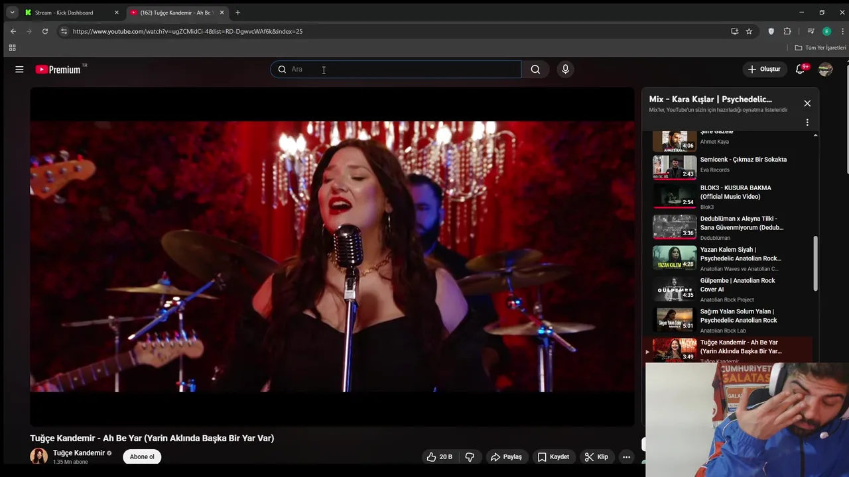Viewport: 849px width, 477px height.
Task: Click the video player area
Action: 332,256
